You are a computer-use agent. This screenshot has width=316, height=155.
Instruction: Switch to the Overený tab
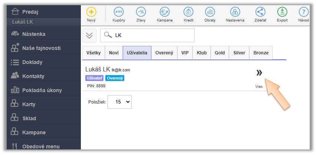pyautogui.click(x=164, y=53)
